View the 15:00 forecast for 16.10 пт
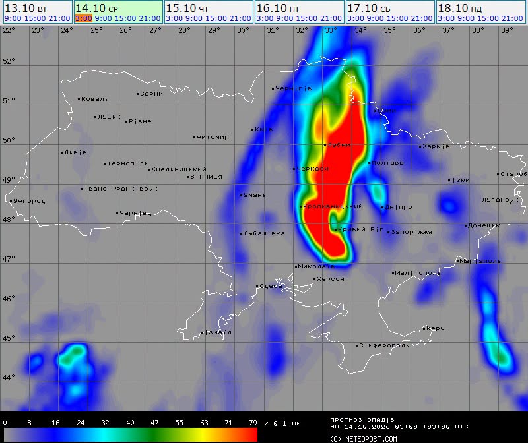Viewport: 528px width, 443px height. 307,18
